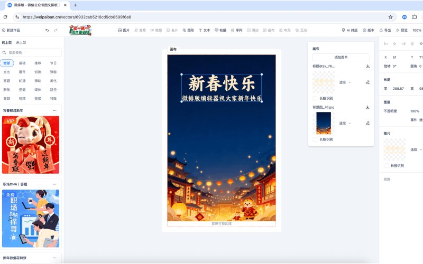Undo the last action with the undo arrow

click(47, 30)
